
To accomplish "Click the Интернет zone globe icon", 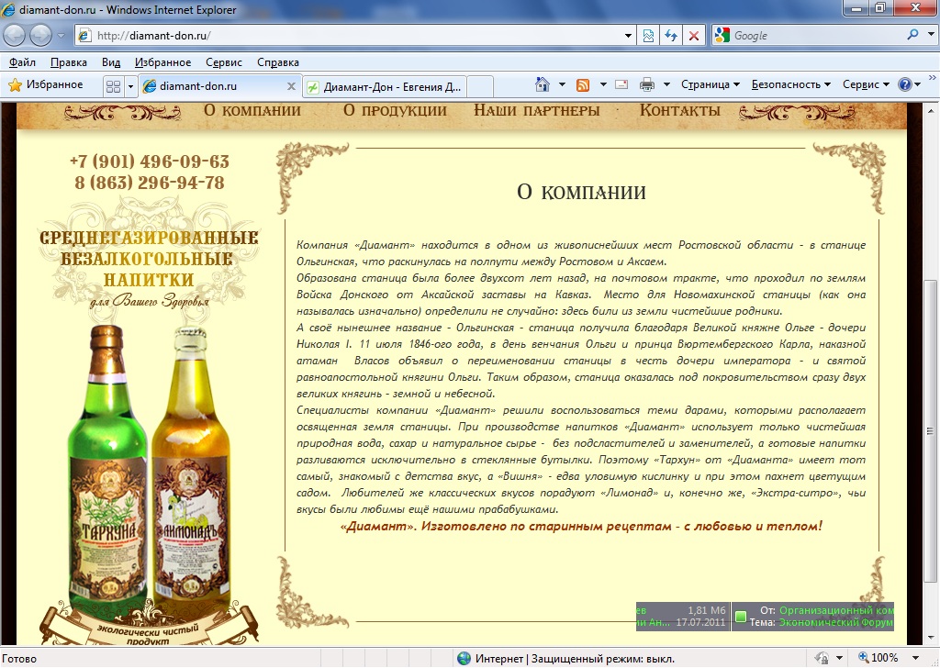I will pos(464,659).
